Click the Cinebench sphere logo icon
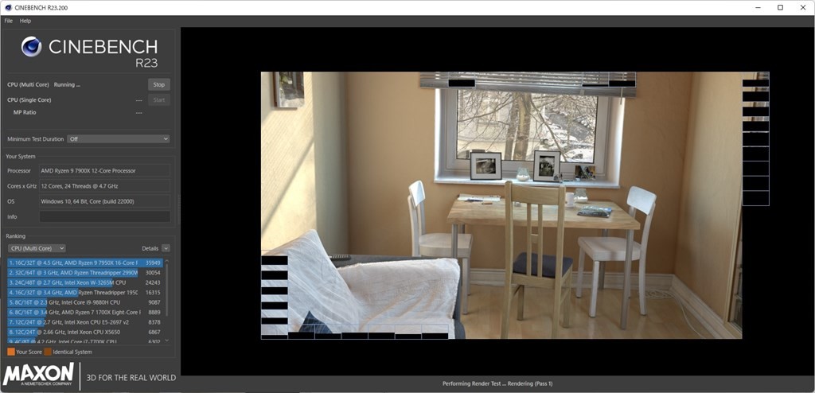The image size is (815, 393). (x=31, y=47)
